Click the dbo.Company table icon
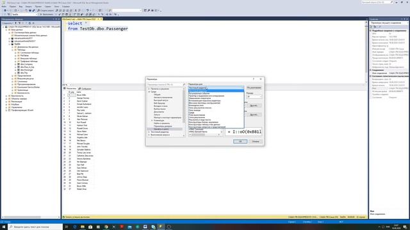This screenshot has height=230, width=410. pos(19,64)
